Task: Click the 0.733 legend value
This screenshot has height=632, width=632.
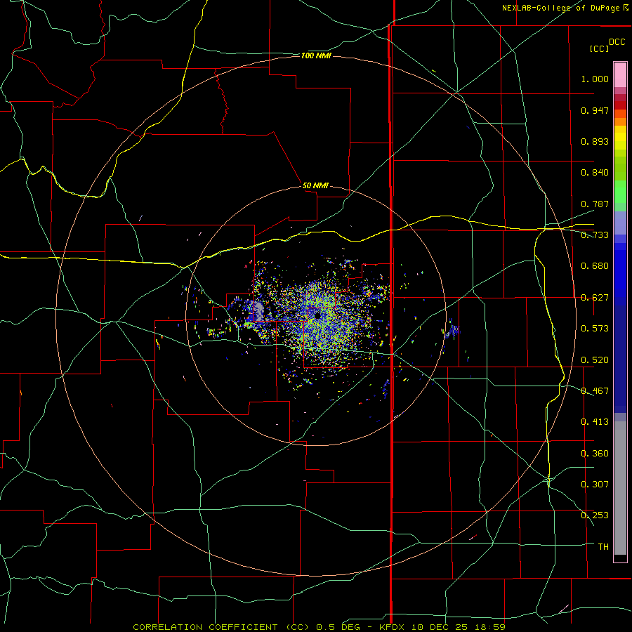Action: pyautogui.click(x=595, y=235)
